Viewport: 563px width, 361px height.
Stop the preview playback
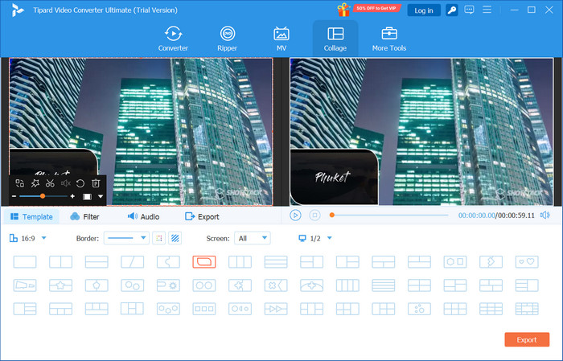click(x=315, y=215)
